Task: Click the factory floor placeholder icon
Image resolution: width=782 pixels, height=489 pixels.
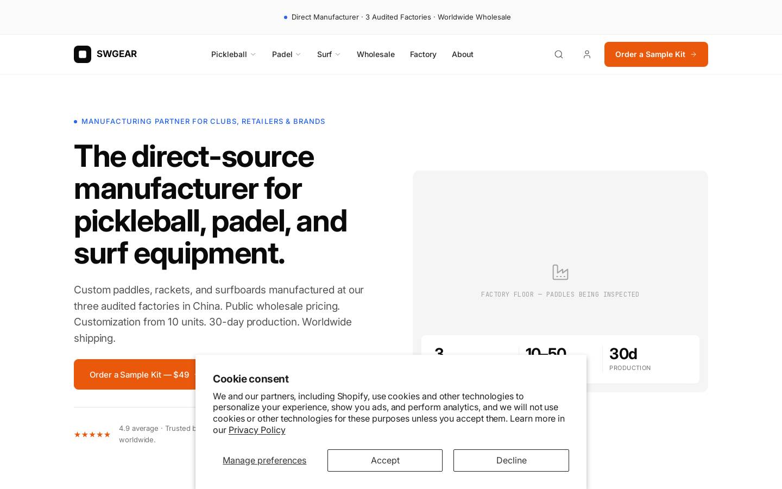Action: (x=560, y=272)
